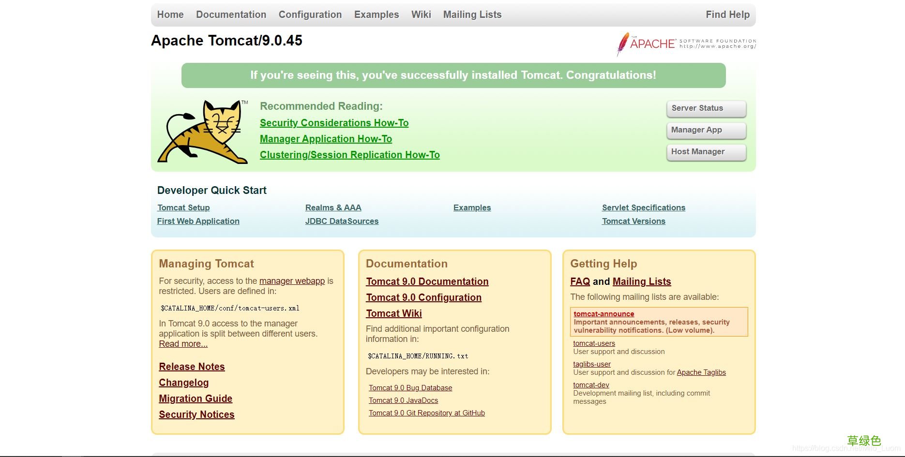This screenshot has width=905, height=457.
Task: Open the Wiki navigation item
Action: (421, 15)
